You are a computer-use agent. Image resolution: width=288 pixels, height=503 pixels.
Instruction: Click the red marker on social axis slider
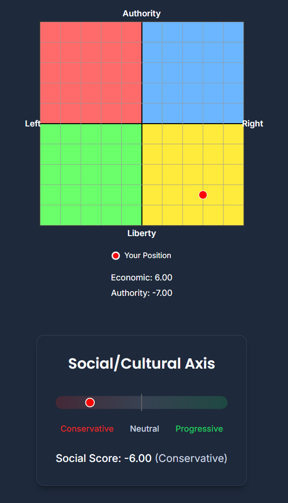[90, 403]
